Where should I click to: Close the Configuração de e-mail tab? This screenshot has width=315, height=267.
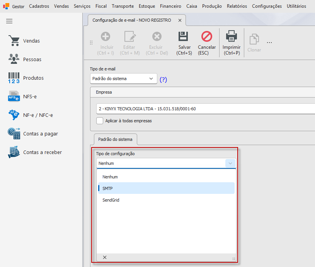point(180,20)
